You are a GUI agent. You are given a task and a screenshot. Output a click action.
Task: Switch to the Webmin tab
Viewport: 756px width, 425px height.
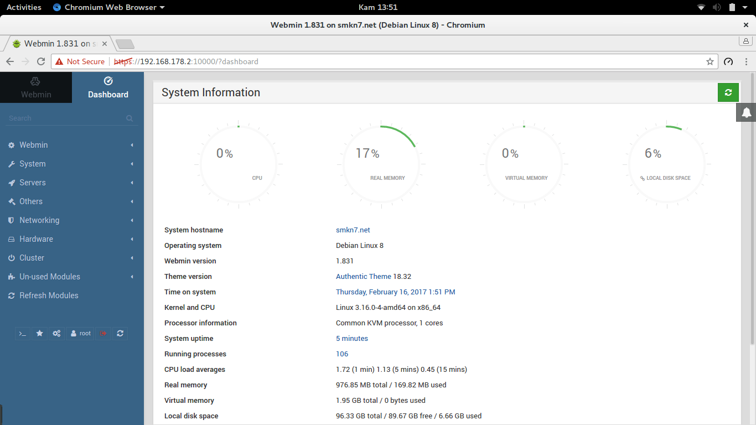click(36, 87)
